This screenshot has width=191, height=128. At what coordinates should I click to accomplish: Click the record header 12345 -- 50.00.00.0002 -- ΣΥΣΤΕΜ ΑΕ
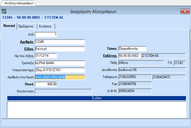(x=33, y=18)
